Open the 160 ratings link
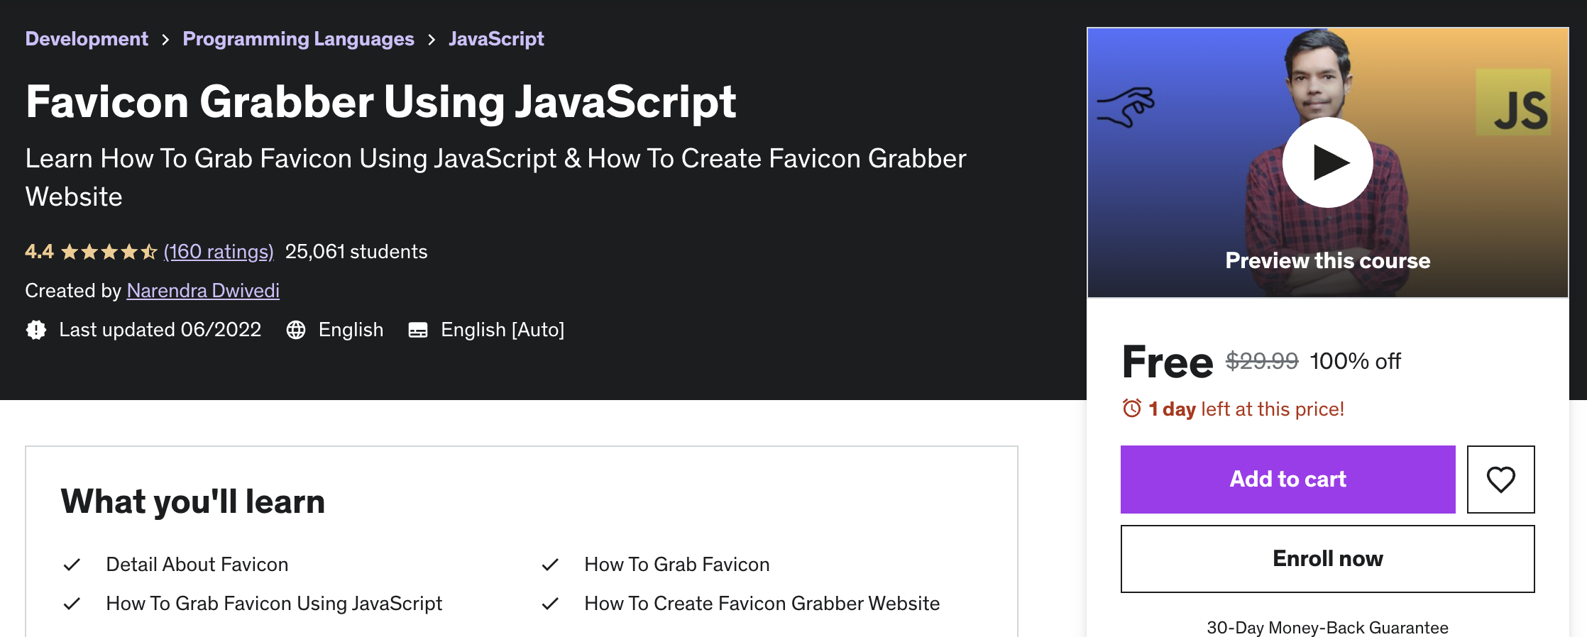 [x=219, y=252]
